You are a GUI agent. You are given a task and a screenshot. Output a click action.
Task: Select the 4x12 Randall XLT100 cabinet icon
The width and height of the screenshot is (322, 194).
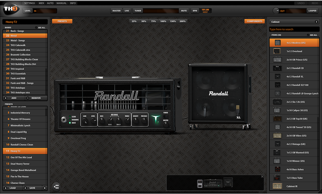point(277,85)
